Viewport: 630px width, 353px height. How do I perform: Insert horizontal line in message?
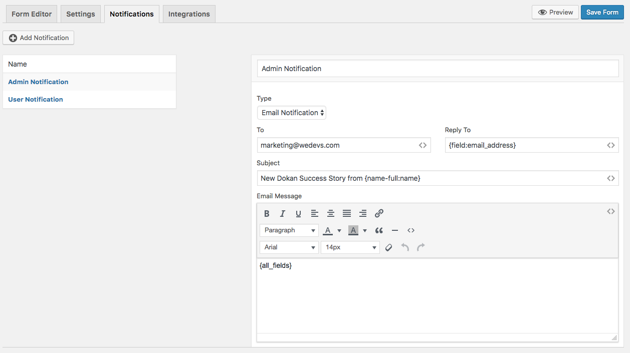395,230
